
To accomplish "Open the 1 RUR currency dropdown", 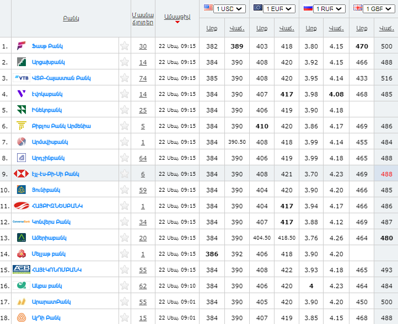I will click(x=329, y=9).
